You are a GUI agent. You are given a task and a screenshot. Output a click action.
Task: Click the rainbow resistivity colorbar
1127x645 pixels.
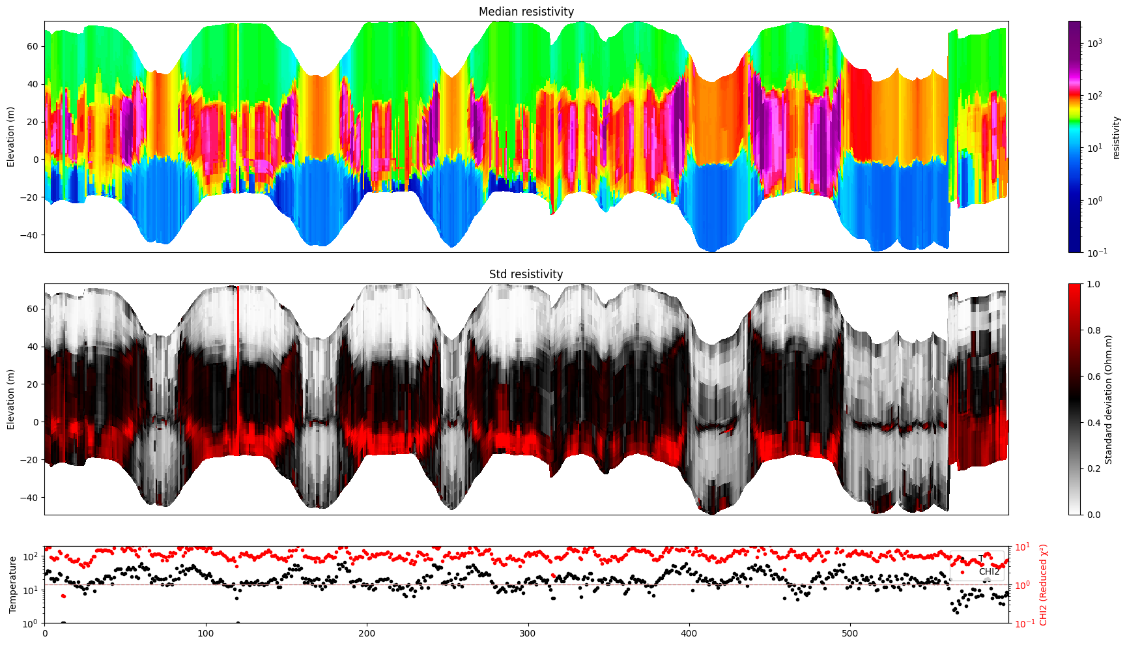pyautogui.click(x=1074, y=137)
